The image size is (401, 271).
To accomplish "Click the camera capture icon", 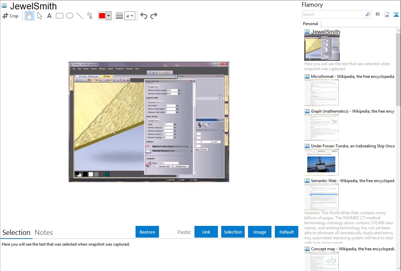I will (378, 14).
